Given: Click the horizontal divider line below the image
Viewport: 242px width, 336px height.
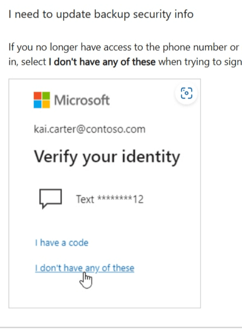Looking at the screenshot, I should point(121,327).
